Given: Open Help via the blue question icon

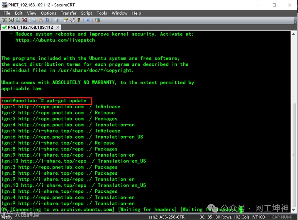Looking at the screenshot, I should pos(88,20).
